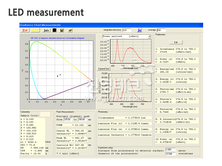Viewport: 222px width, 166px height.
Task: Click the Photon/m2 value 8.7460
Action: [164, 112]
